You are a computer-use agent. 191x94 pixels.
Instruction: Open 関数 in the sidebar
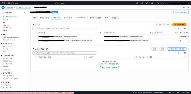pos(4,22)
